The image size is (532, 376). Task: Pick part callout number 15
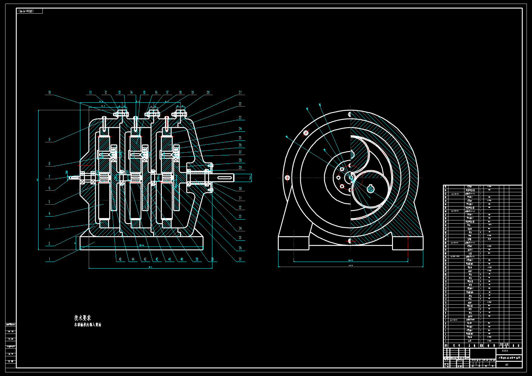(x=144, y=93)
